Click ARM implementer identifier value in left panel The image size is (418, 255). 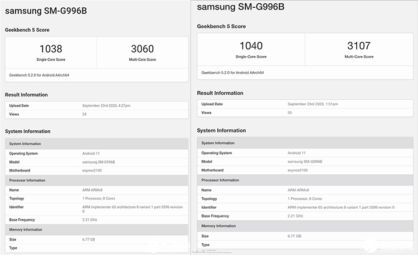point(133,209)
